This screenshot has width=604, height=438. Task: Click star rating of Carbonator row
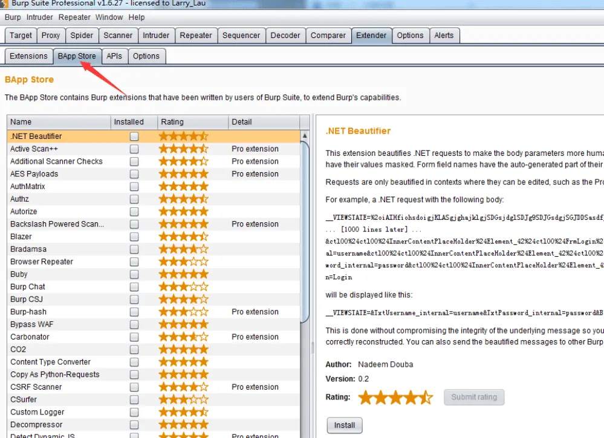click(x=184, y=337)
